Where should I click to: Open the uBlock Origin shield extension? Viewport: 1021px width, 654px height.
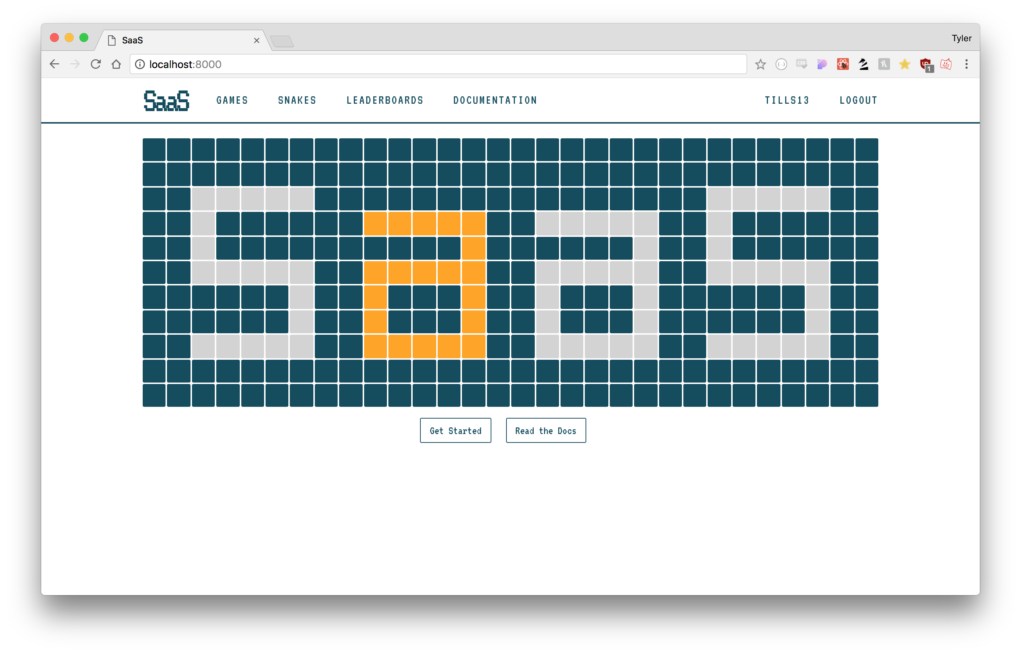tap(925, 64)
